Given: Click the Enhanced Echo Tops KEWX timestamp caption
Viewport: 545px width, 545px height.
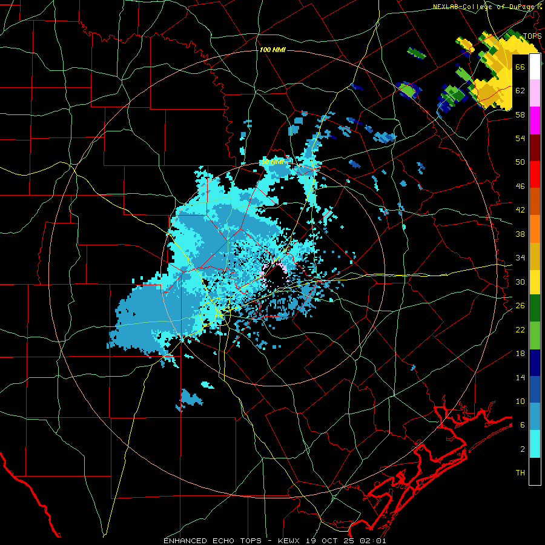Looking at the screenshot, I should pyautogui.click(x=274, y=541).
